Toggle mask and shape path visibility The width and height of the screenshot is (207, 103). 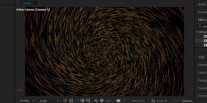(x=77, y=101)
